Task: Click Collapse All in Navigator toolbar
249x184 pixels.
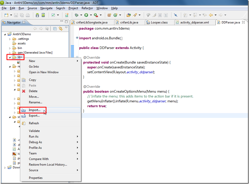Action: (55, 29)
